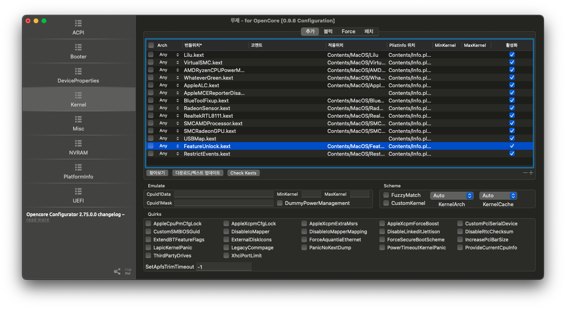
Task: Enable the AppleCpuPmCfgLock quirk
Action: click(148, 224)
